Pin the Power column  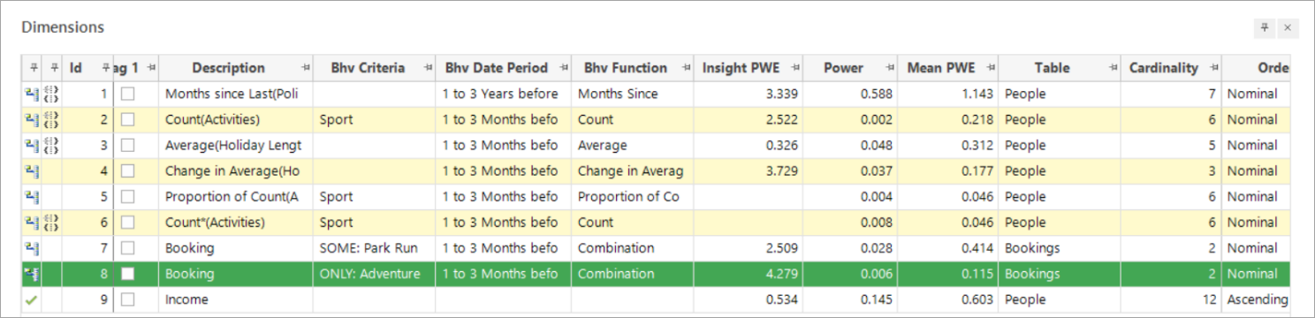click(x=891, y=68)
